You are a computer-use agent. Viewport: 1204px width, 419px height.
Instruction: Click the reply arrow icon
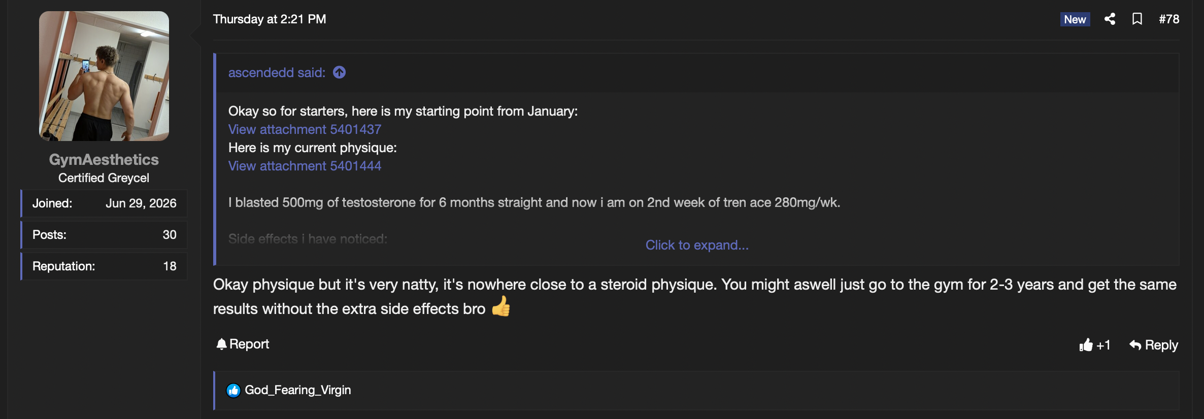point(1135,345)
